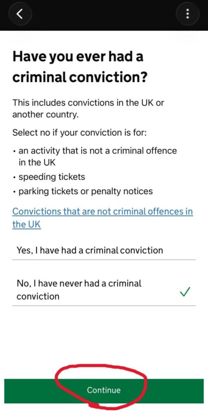Click the "Have you ever had a criminal conviction?" heading
This screenshot has height=418, width=208.
coord(80,67)
